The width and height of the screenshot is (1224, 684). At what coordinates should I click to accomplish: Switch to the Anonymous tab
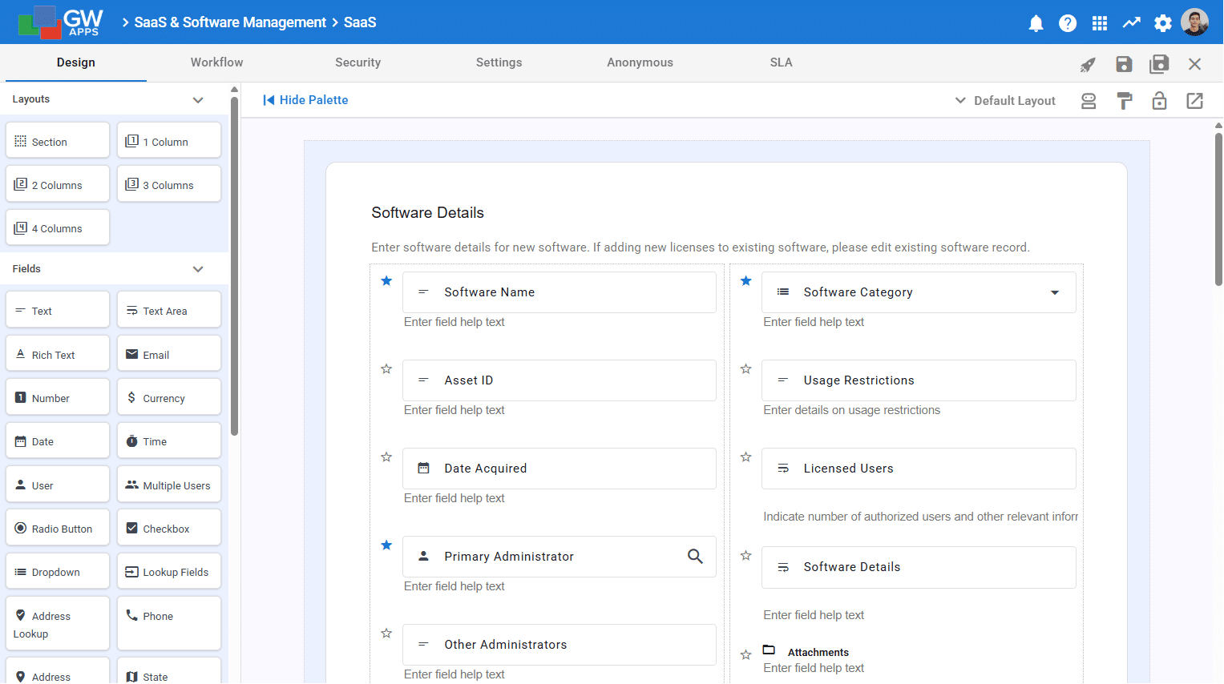click(x=640, y=62)
